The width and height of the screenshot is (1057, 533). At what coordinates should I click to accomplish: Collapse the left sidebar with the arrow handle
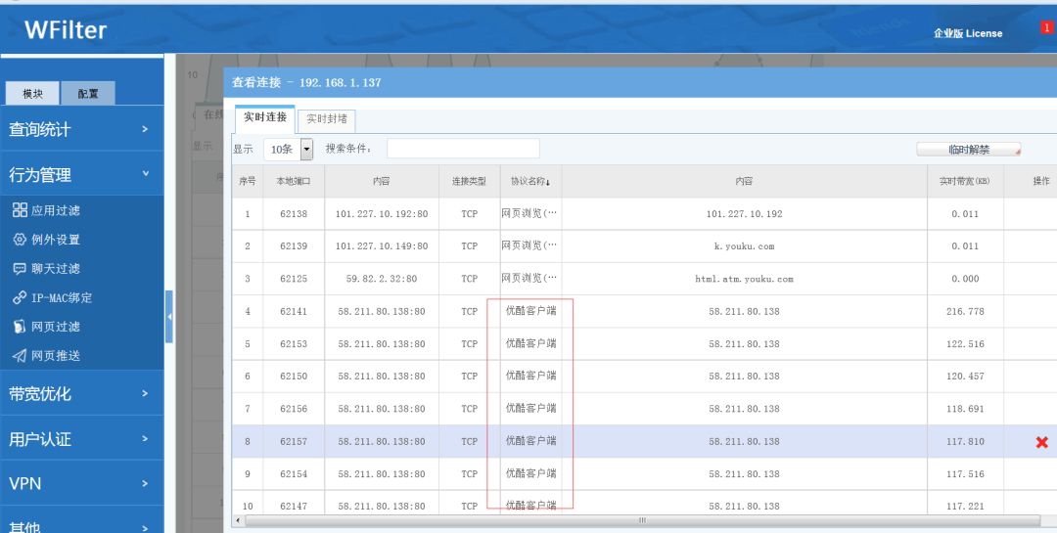[x=169, y=317]
